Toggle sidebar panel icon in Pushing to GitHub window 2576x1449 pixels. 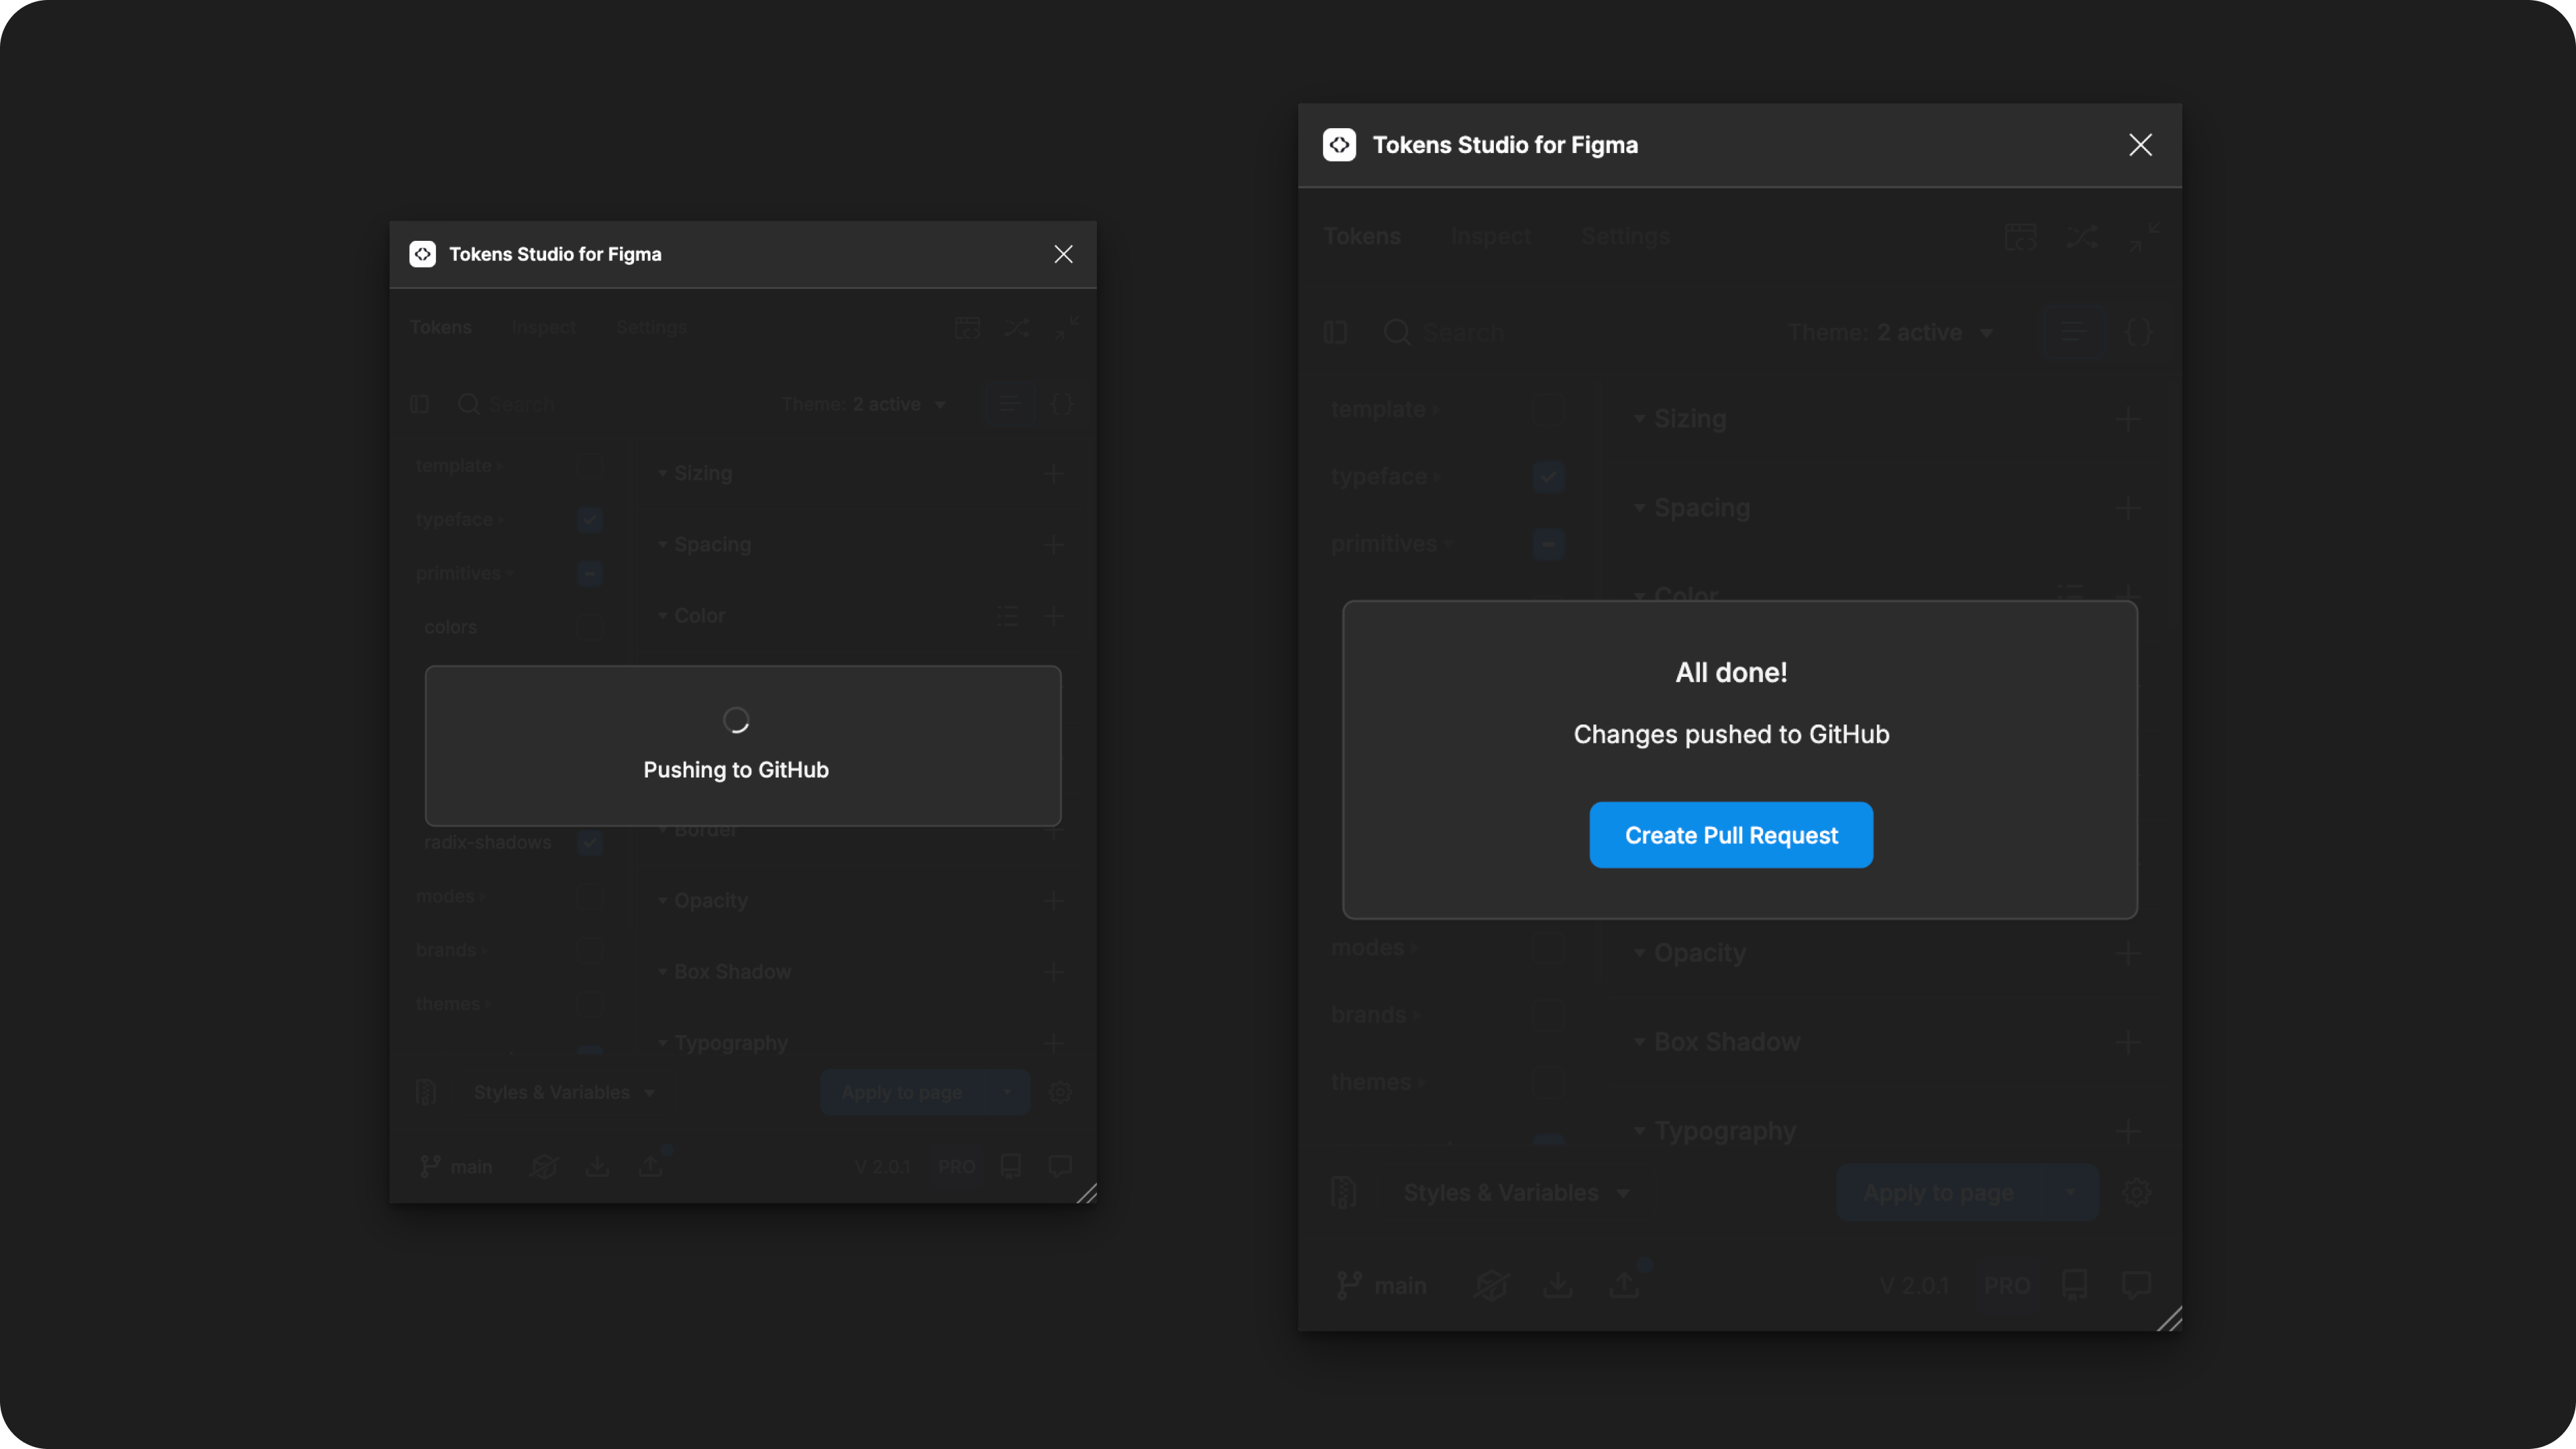click(x=419, y=404)
